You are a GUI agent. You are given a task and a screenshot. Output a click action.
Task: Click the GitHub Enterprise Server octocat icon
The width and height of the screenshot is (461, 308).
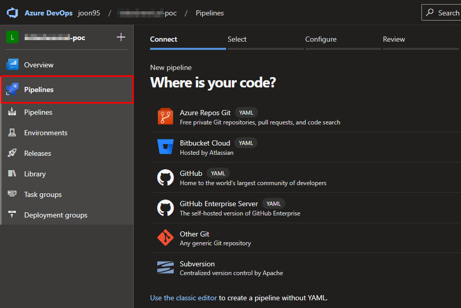point(165,208)
